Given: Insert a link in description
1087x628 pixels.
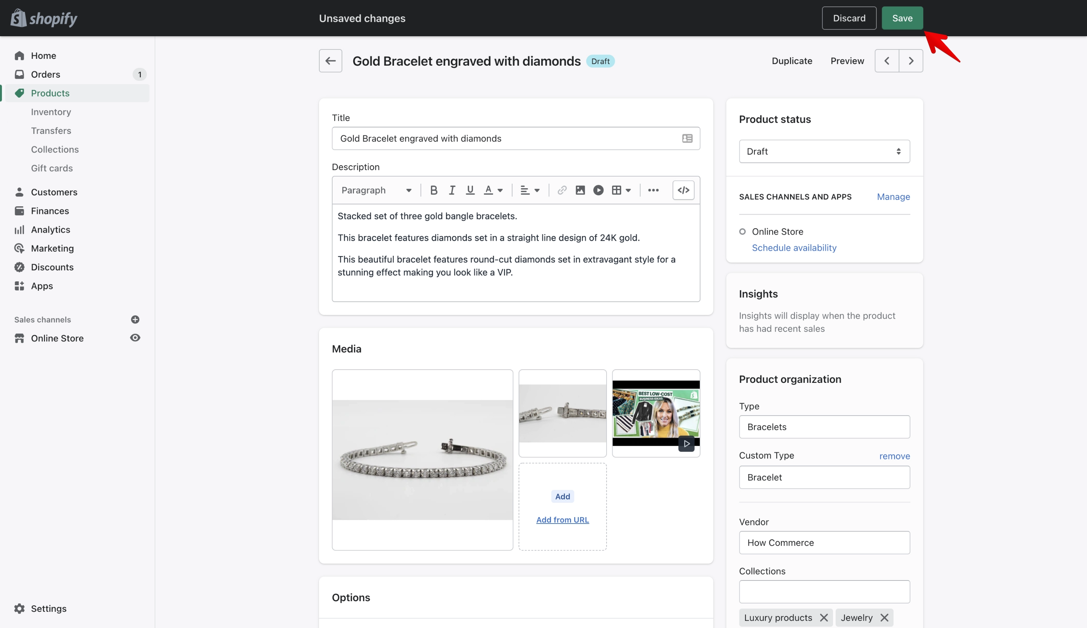Looking at the screenshot, I should pos(562,190).
